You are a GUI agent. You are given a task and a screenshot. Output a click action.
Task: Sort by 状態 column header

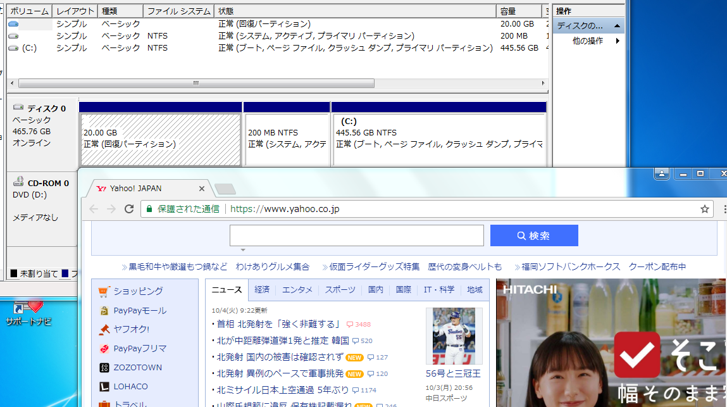355,11
